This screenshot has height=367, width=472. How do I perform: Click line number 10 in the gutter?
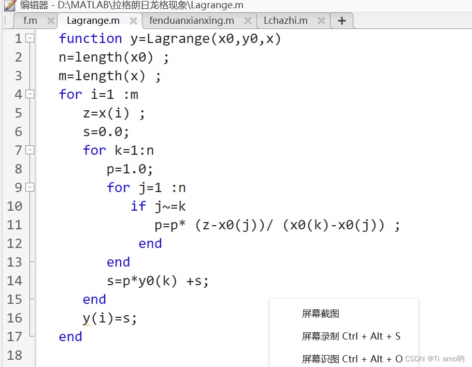coord(16,206)
